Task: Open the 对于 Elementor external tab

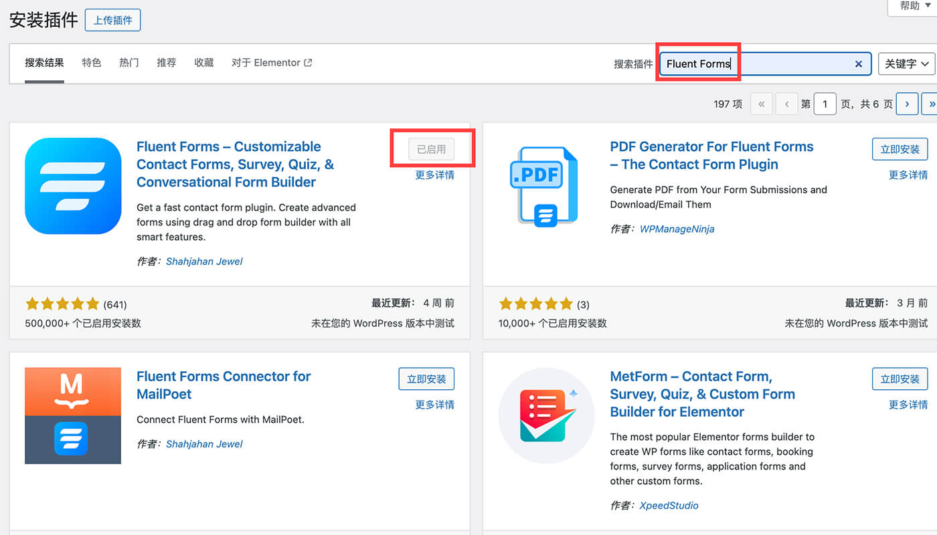Action: [x=272, y=63]
